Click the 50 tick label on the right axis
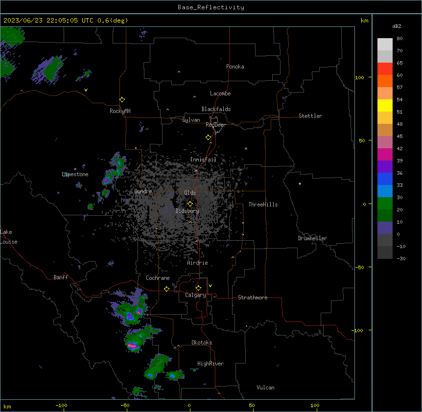 [362, 140]
